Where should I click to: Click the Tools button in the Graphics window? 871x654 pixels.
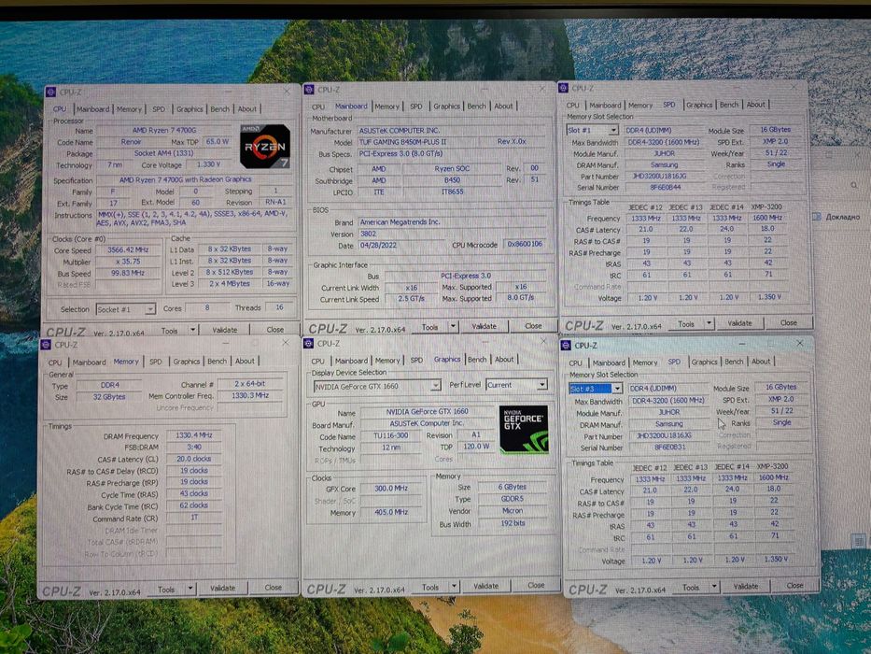(x=430, y=587)
